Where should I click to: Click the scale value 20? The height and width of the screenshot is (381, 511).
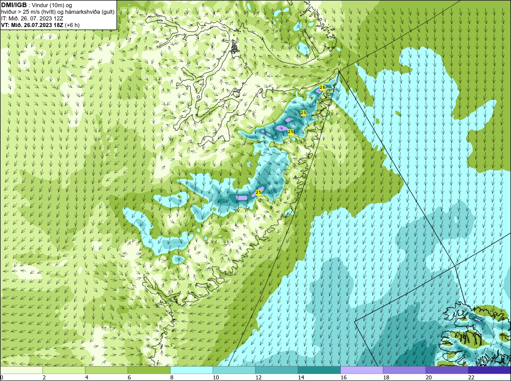coord(429,377)
